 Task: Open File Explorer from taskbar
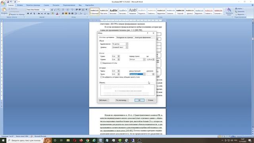[x=68, y=140]
